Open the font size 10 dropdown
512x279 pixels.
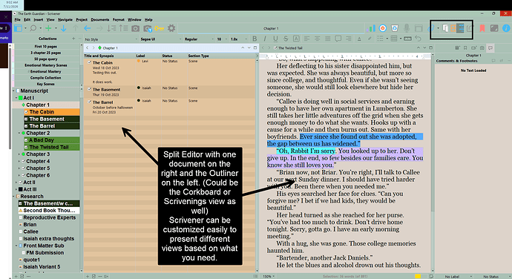click(222, 39)
